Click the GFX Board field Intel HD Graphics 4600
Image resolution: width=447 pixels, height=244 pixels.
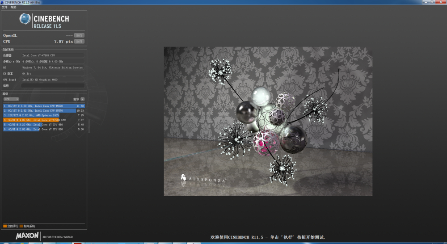point(53,80)
